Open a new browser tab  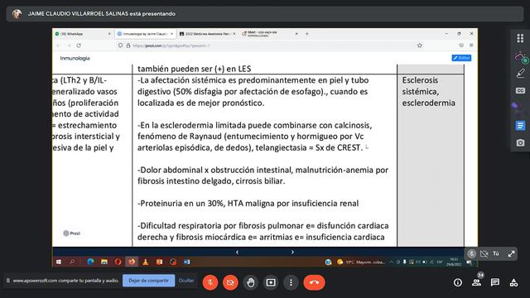pos(307,34)
